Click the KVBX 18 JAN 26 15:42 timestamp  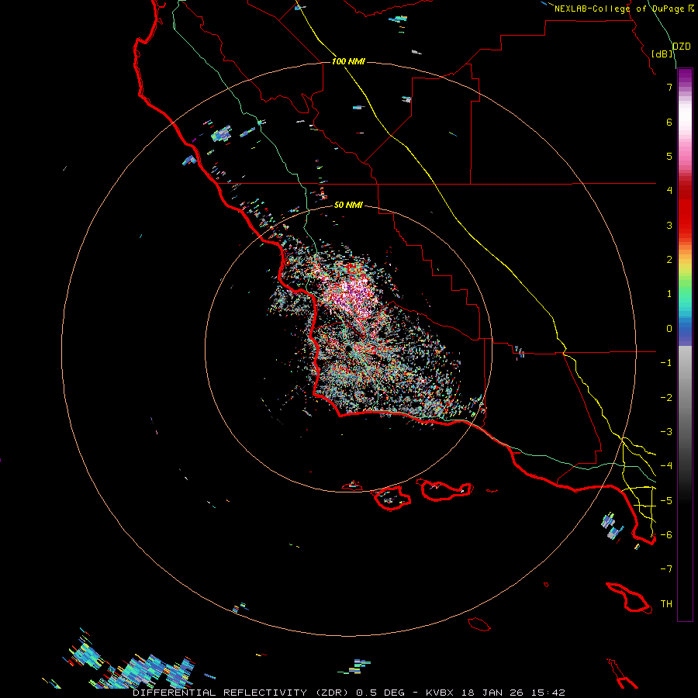click(496, 693)
